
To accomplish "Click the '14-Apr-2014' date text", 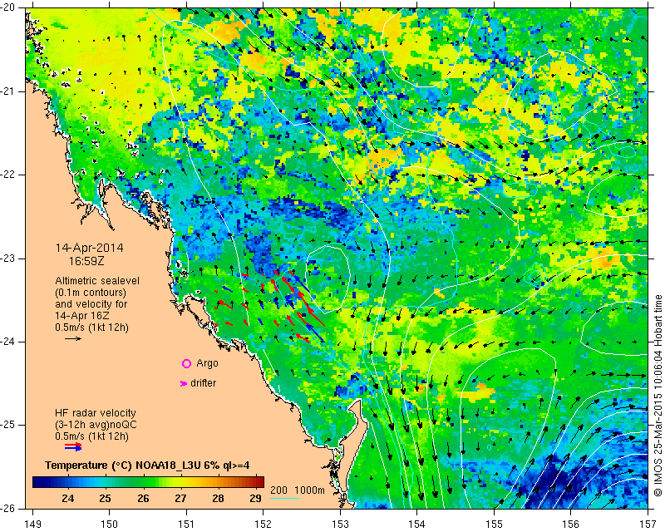I will pos(90,248).
